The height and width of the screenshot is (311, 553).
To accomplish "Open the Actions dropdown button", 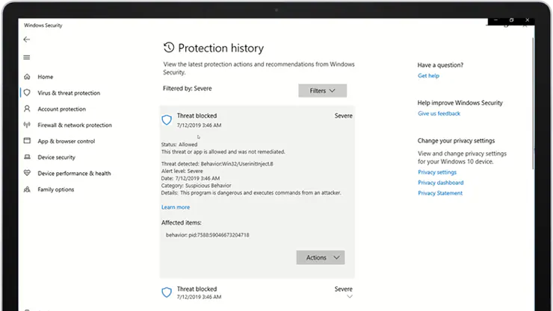I will point(321,257).
